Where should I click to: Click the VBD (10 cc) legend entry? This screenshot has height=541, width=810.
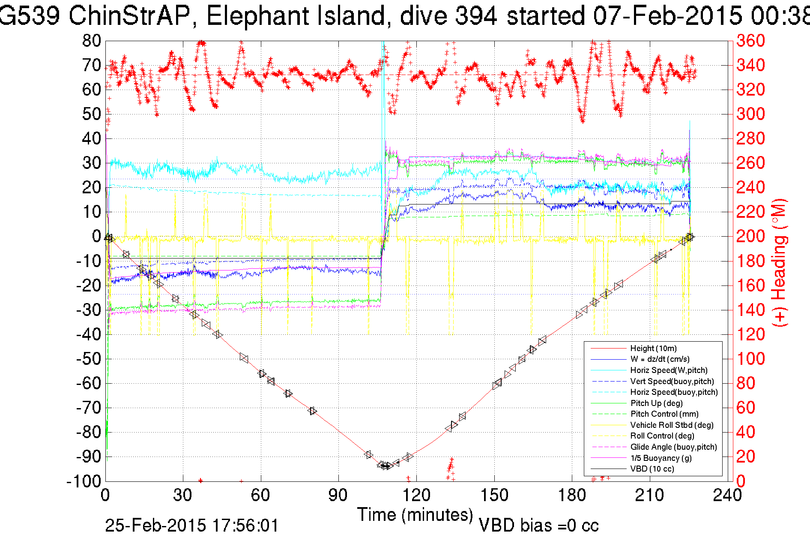click(x=652, y=469)
